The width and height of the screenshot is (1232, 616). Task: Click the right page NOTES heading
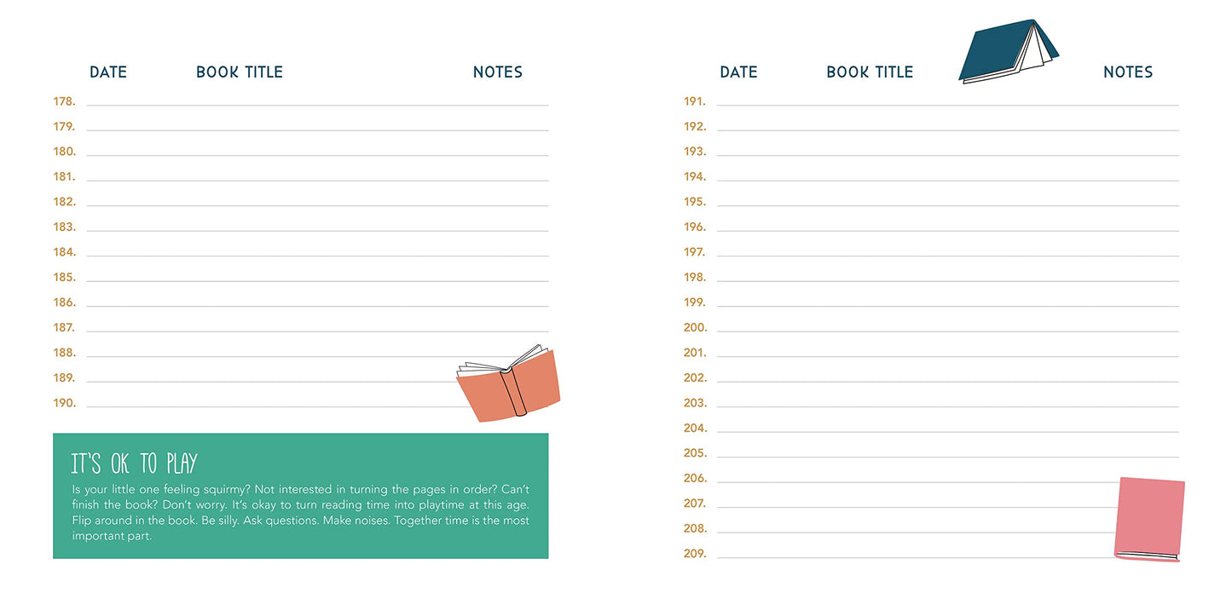1128,72
